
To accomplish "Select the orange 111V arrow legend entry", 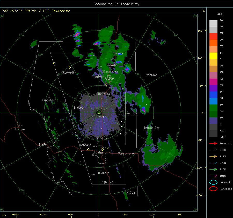I will 213,156.
